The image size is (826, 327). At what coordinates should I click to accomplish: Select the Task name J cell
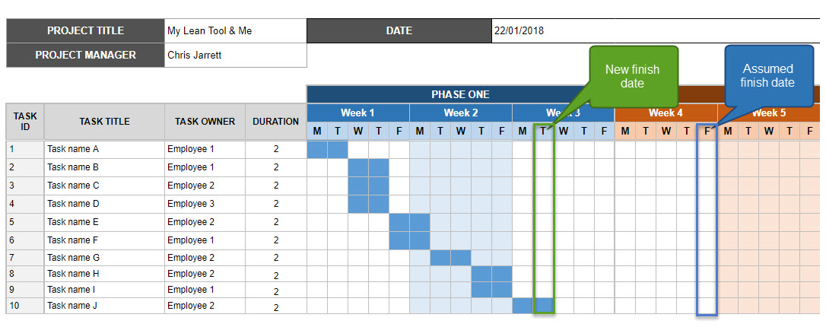click(x=104, y=306)
